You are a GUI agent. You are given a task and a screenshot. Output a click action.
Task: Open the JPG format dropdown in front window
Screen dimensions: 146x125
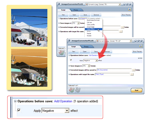pyautogui.click(x=89, y=66)
